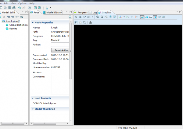Reset hiding with the circular arrow icon
The height and width of the screenshot is (129, 183).
pyautogui.click(x=84, y=17)
